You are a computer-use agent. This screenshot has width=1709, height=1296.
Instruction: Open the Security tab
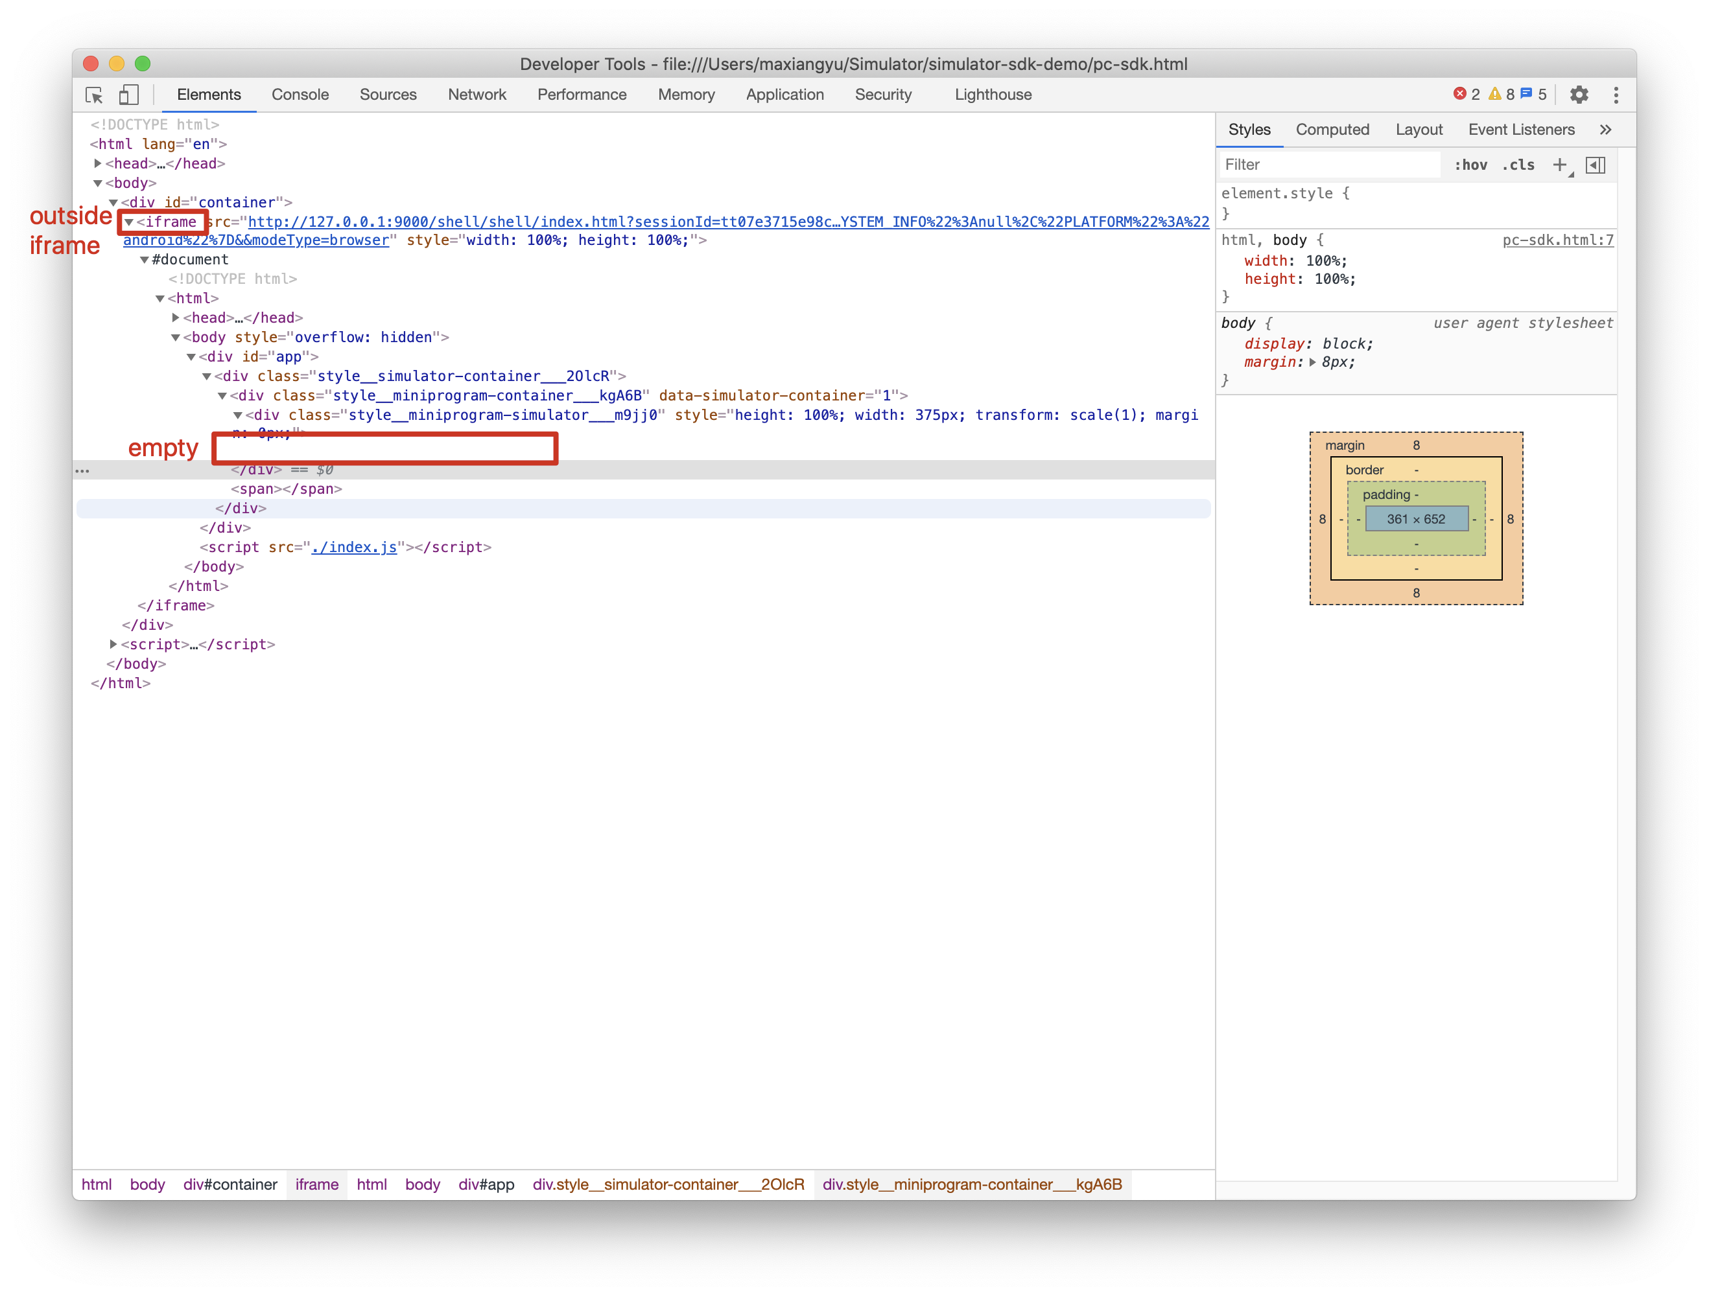coord(883,94)
